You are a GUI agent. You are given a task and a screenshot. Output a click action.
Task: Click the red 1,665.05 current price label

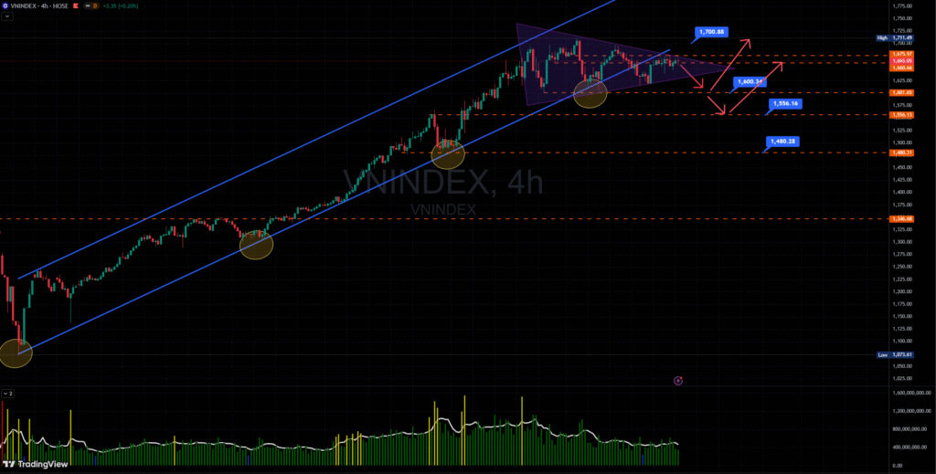tap(902, 61)
